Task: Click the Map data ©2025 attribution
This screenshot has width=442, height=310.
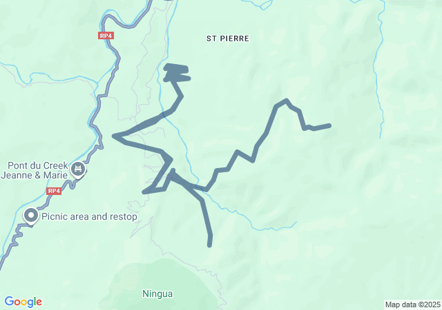Action: point(413,304)
